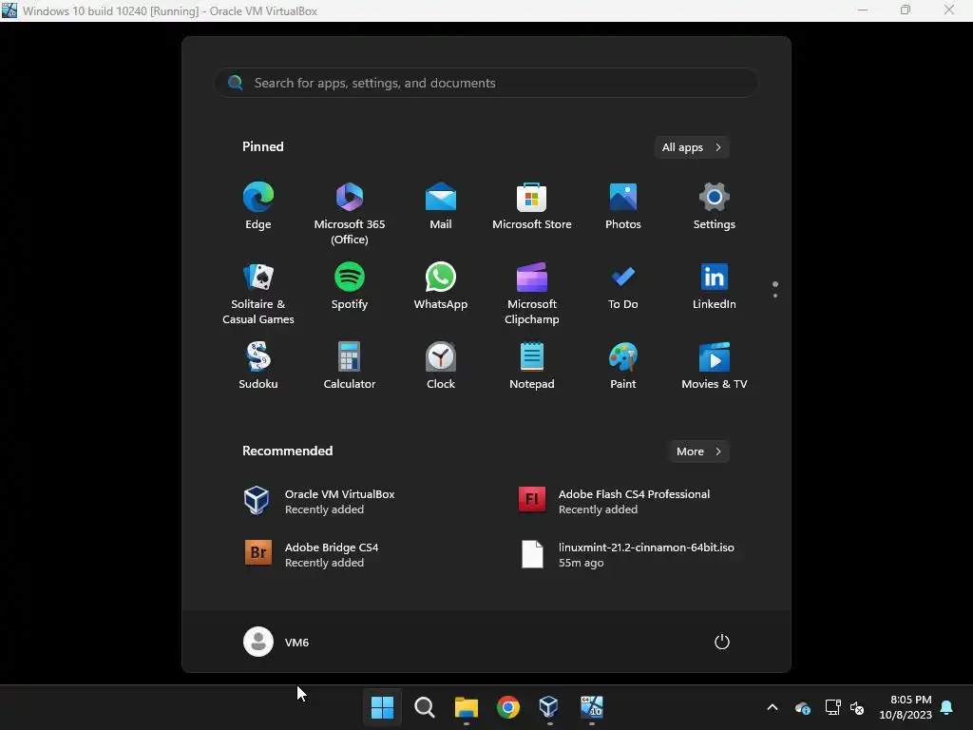Image resolution: width=973 pixels, height=730 pixels.
Task: Open the To Do app
Action: coord(623,286)
